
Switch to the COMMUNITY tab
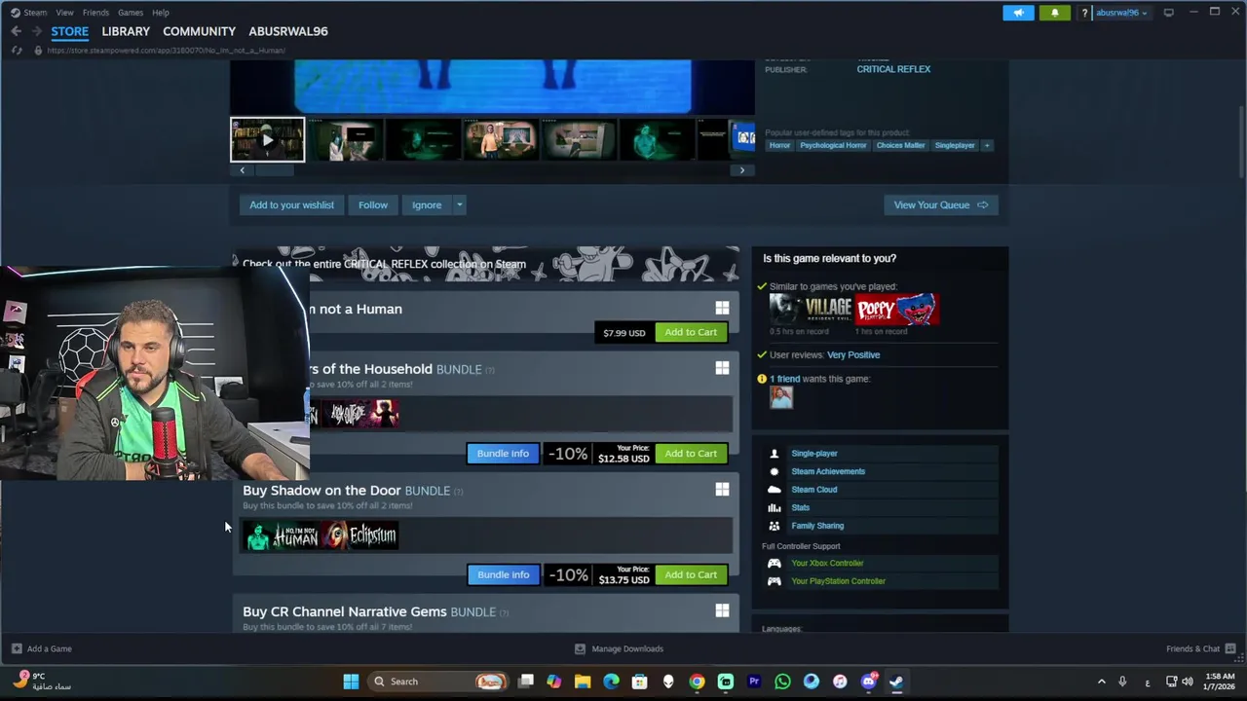199,31
